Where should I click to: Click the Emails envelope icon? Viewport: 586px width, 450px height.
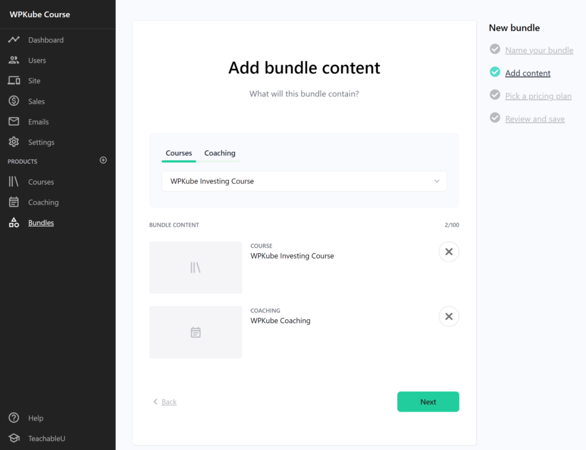tap(14, 121)
